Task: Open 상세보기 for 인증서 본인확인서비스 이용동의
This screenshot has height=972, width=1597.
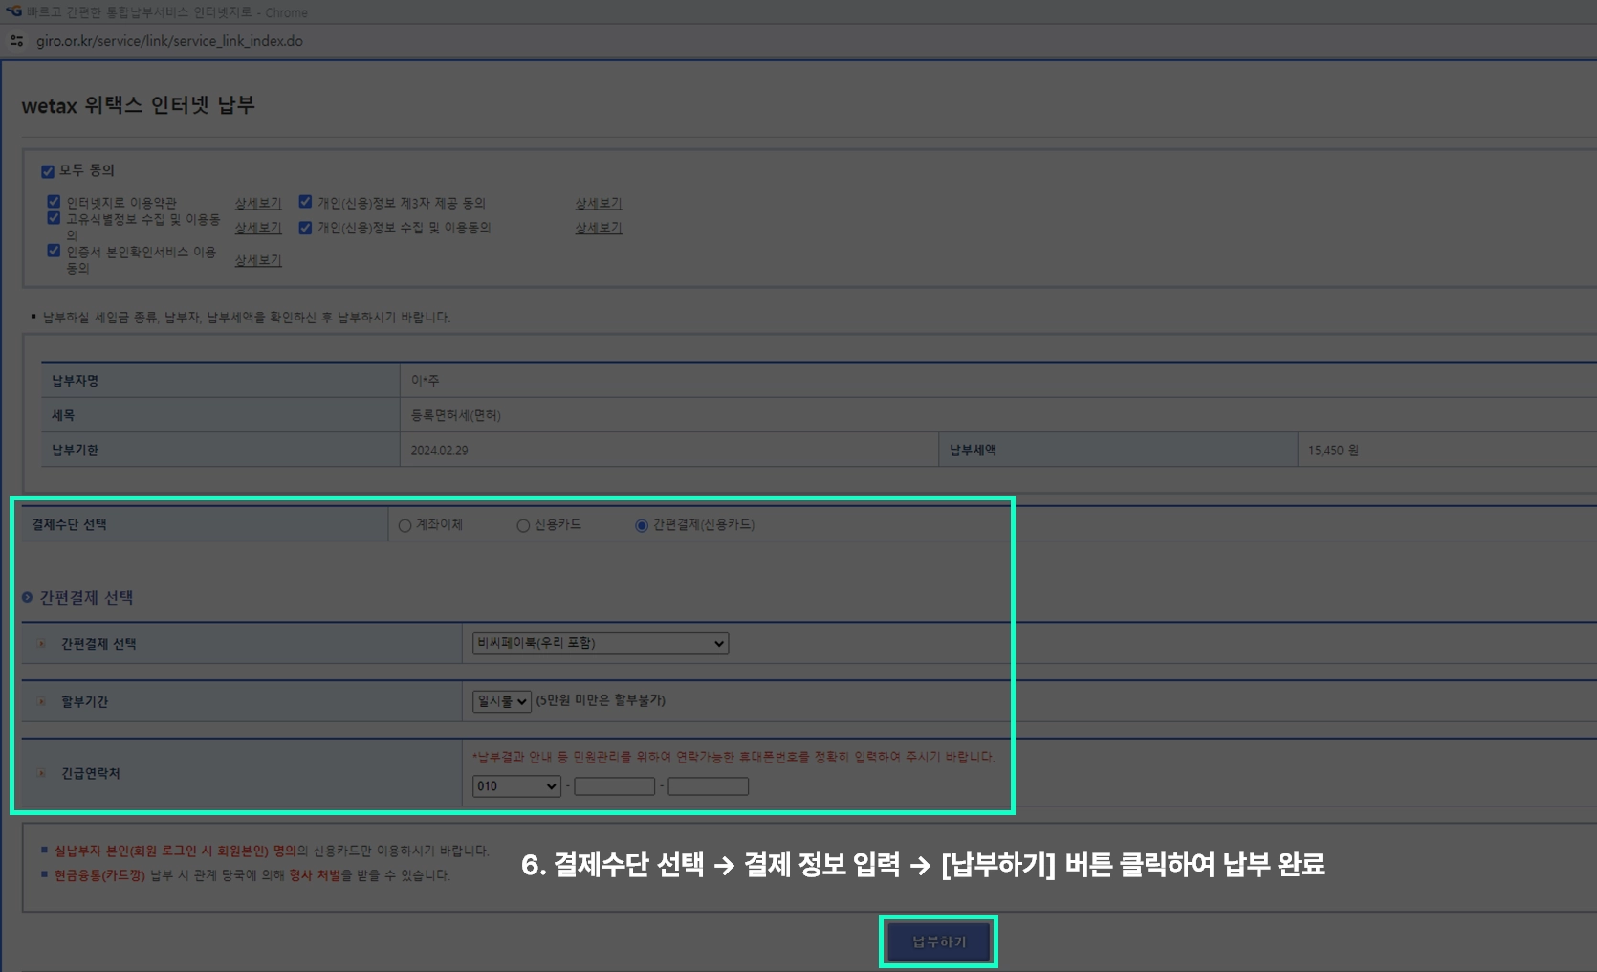Action: (258, 260)
